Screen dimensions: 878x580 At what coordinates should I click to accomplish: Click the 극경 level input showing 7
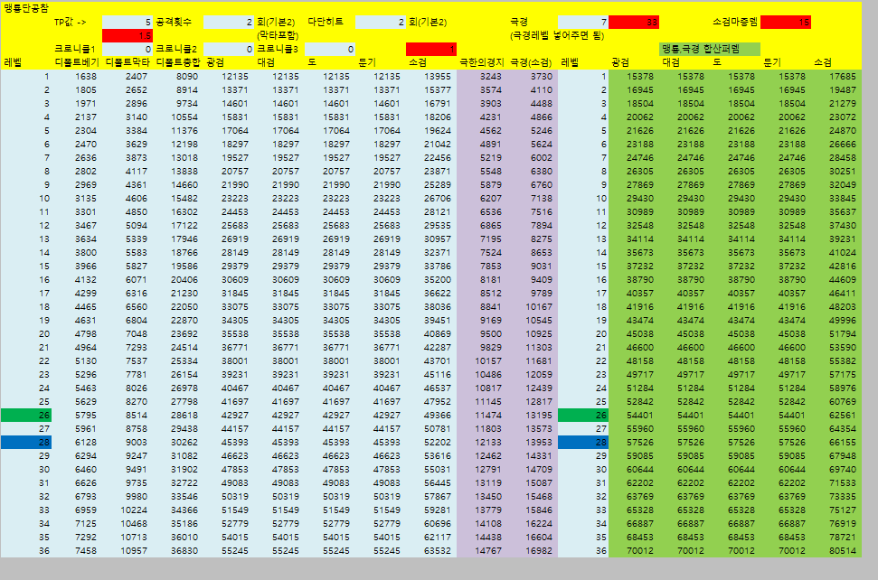[x=583, y=21]
